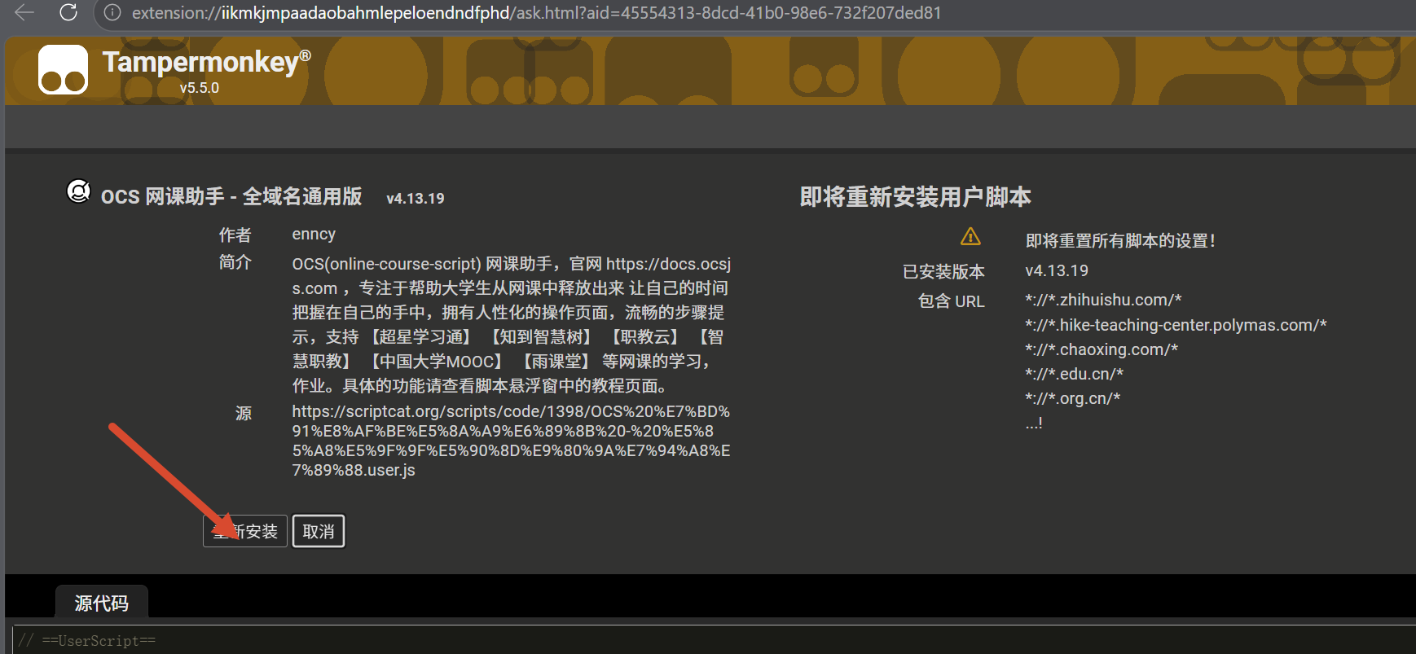1416x654 pixels.
Task: Click installed version value v4.13.19
Action: pos(1057,270)
